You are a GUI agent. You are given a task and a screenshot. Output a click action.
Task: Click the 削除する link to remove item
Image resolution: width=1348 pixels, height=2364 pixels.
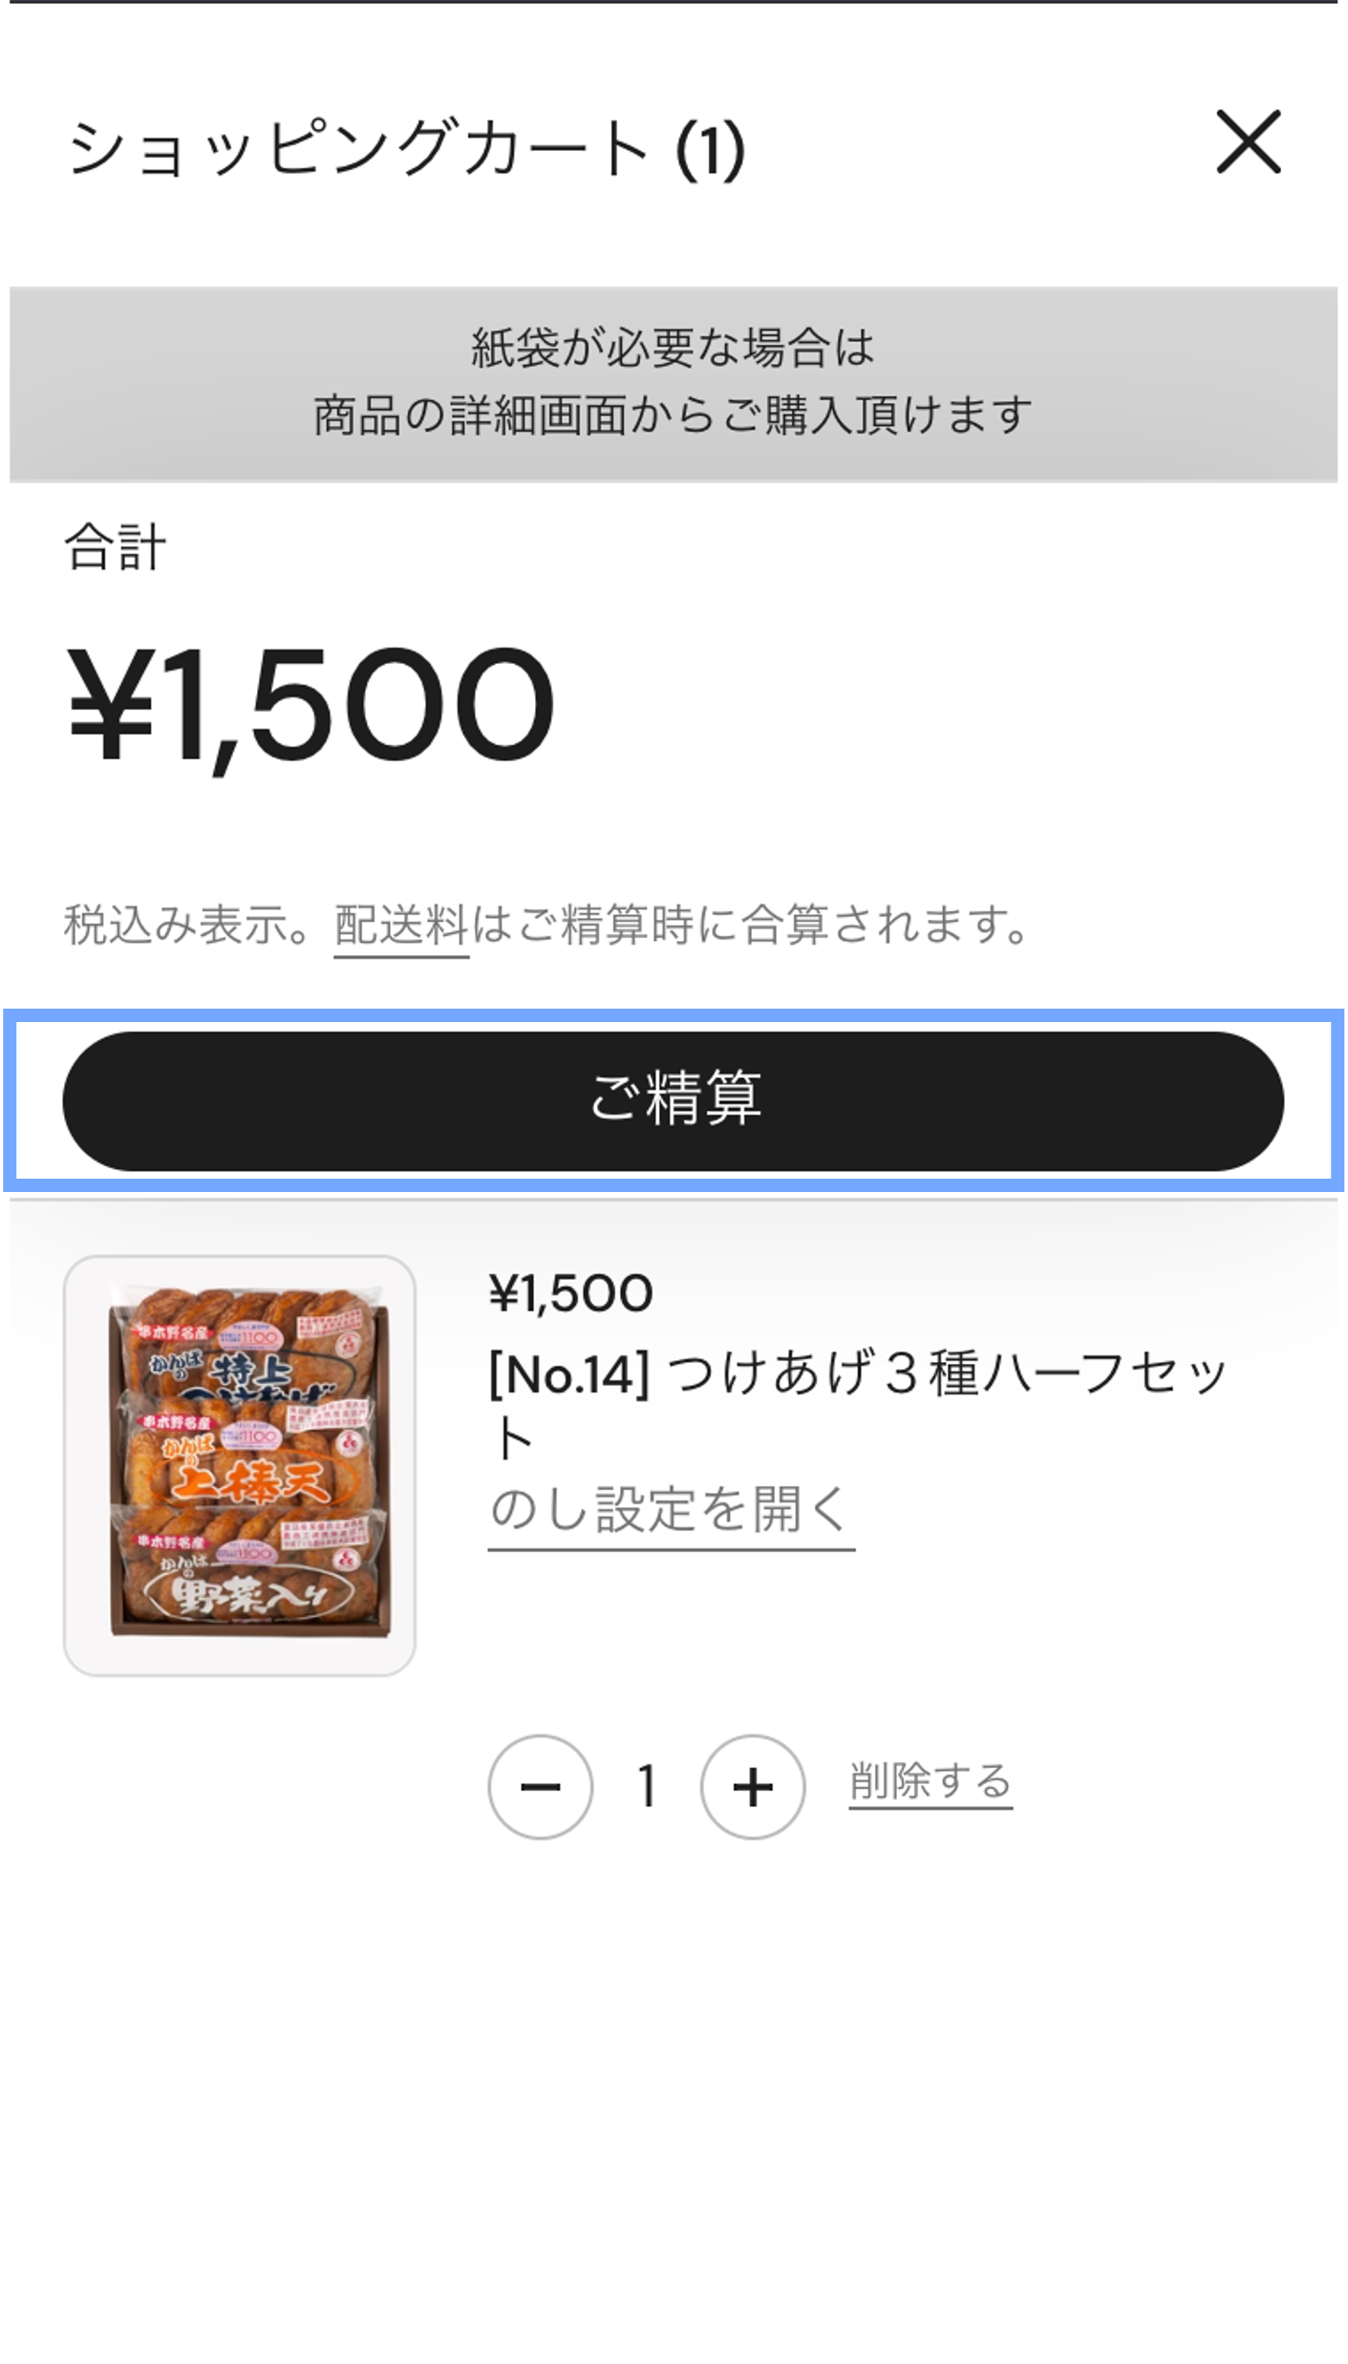coord(931,1782)
